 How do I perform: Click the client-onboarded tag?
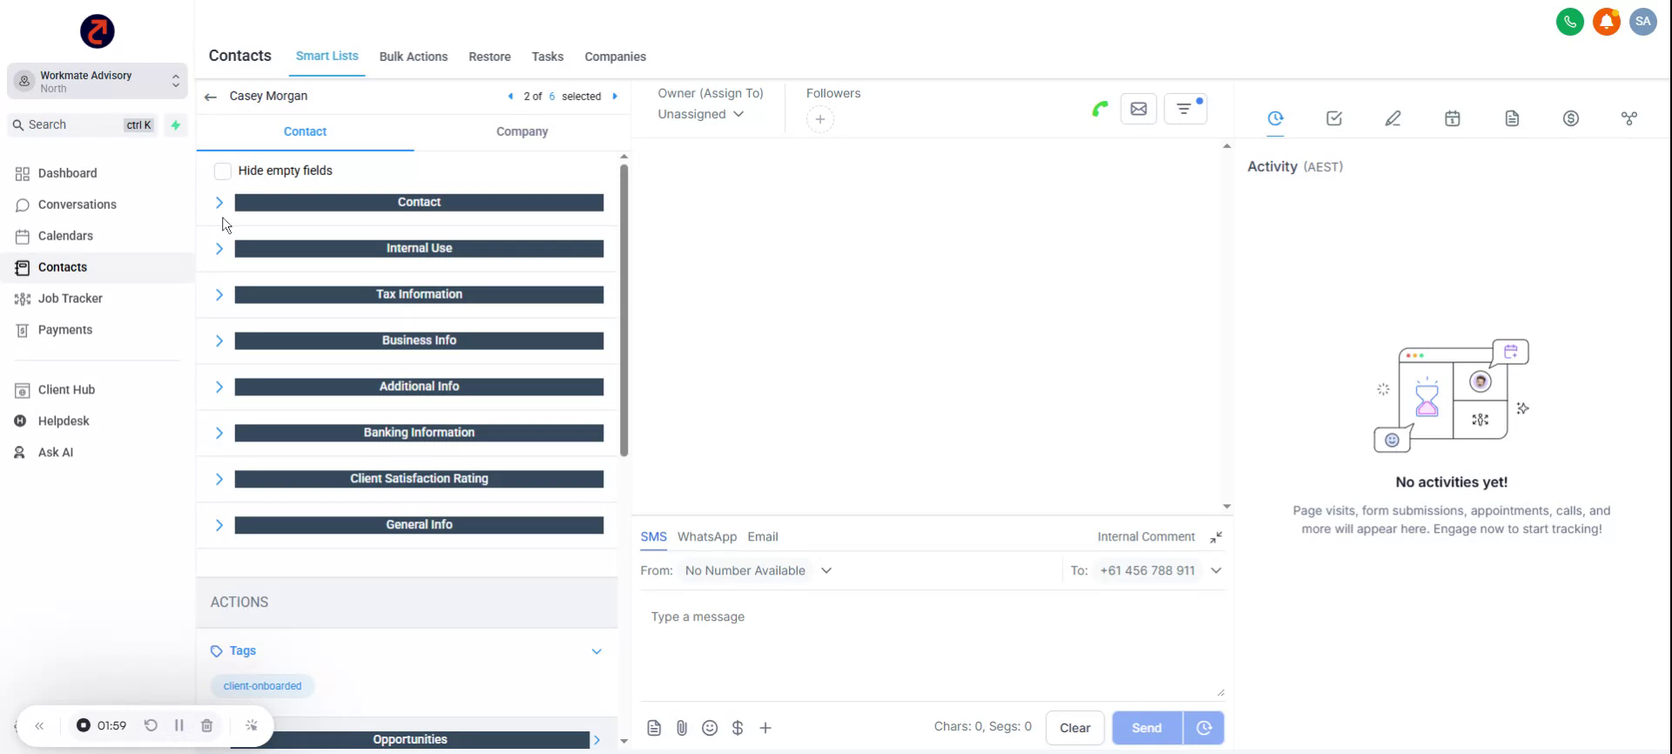click(x=262, y=686)
